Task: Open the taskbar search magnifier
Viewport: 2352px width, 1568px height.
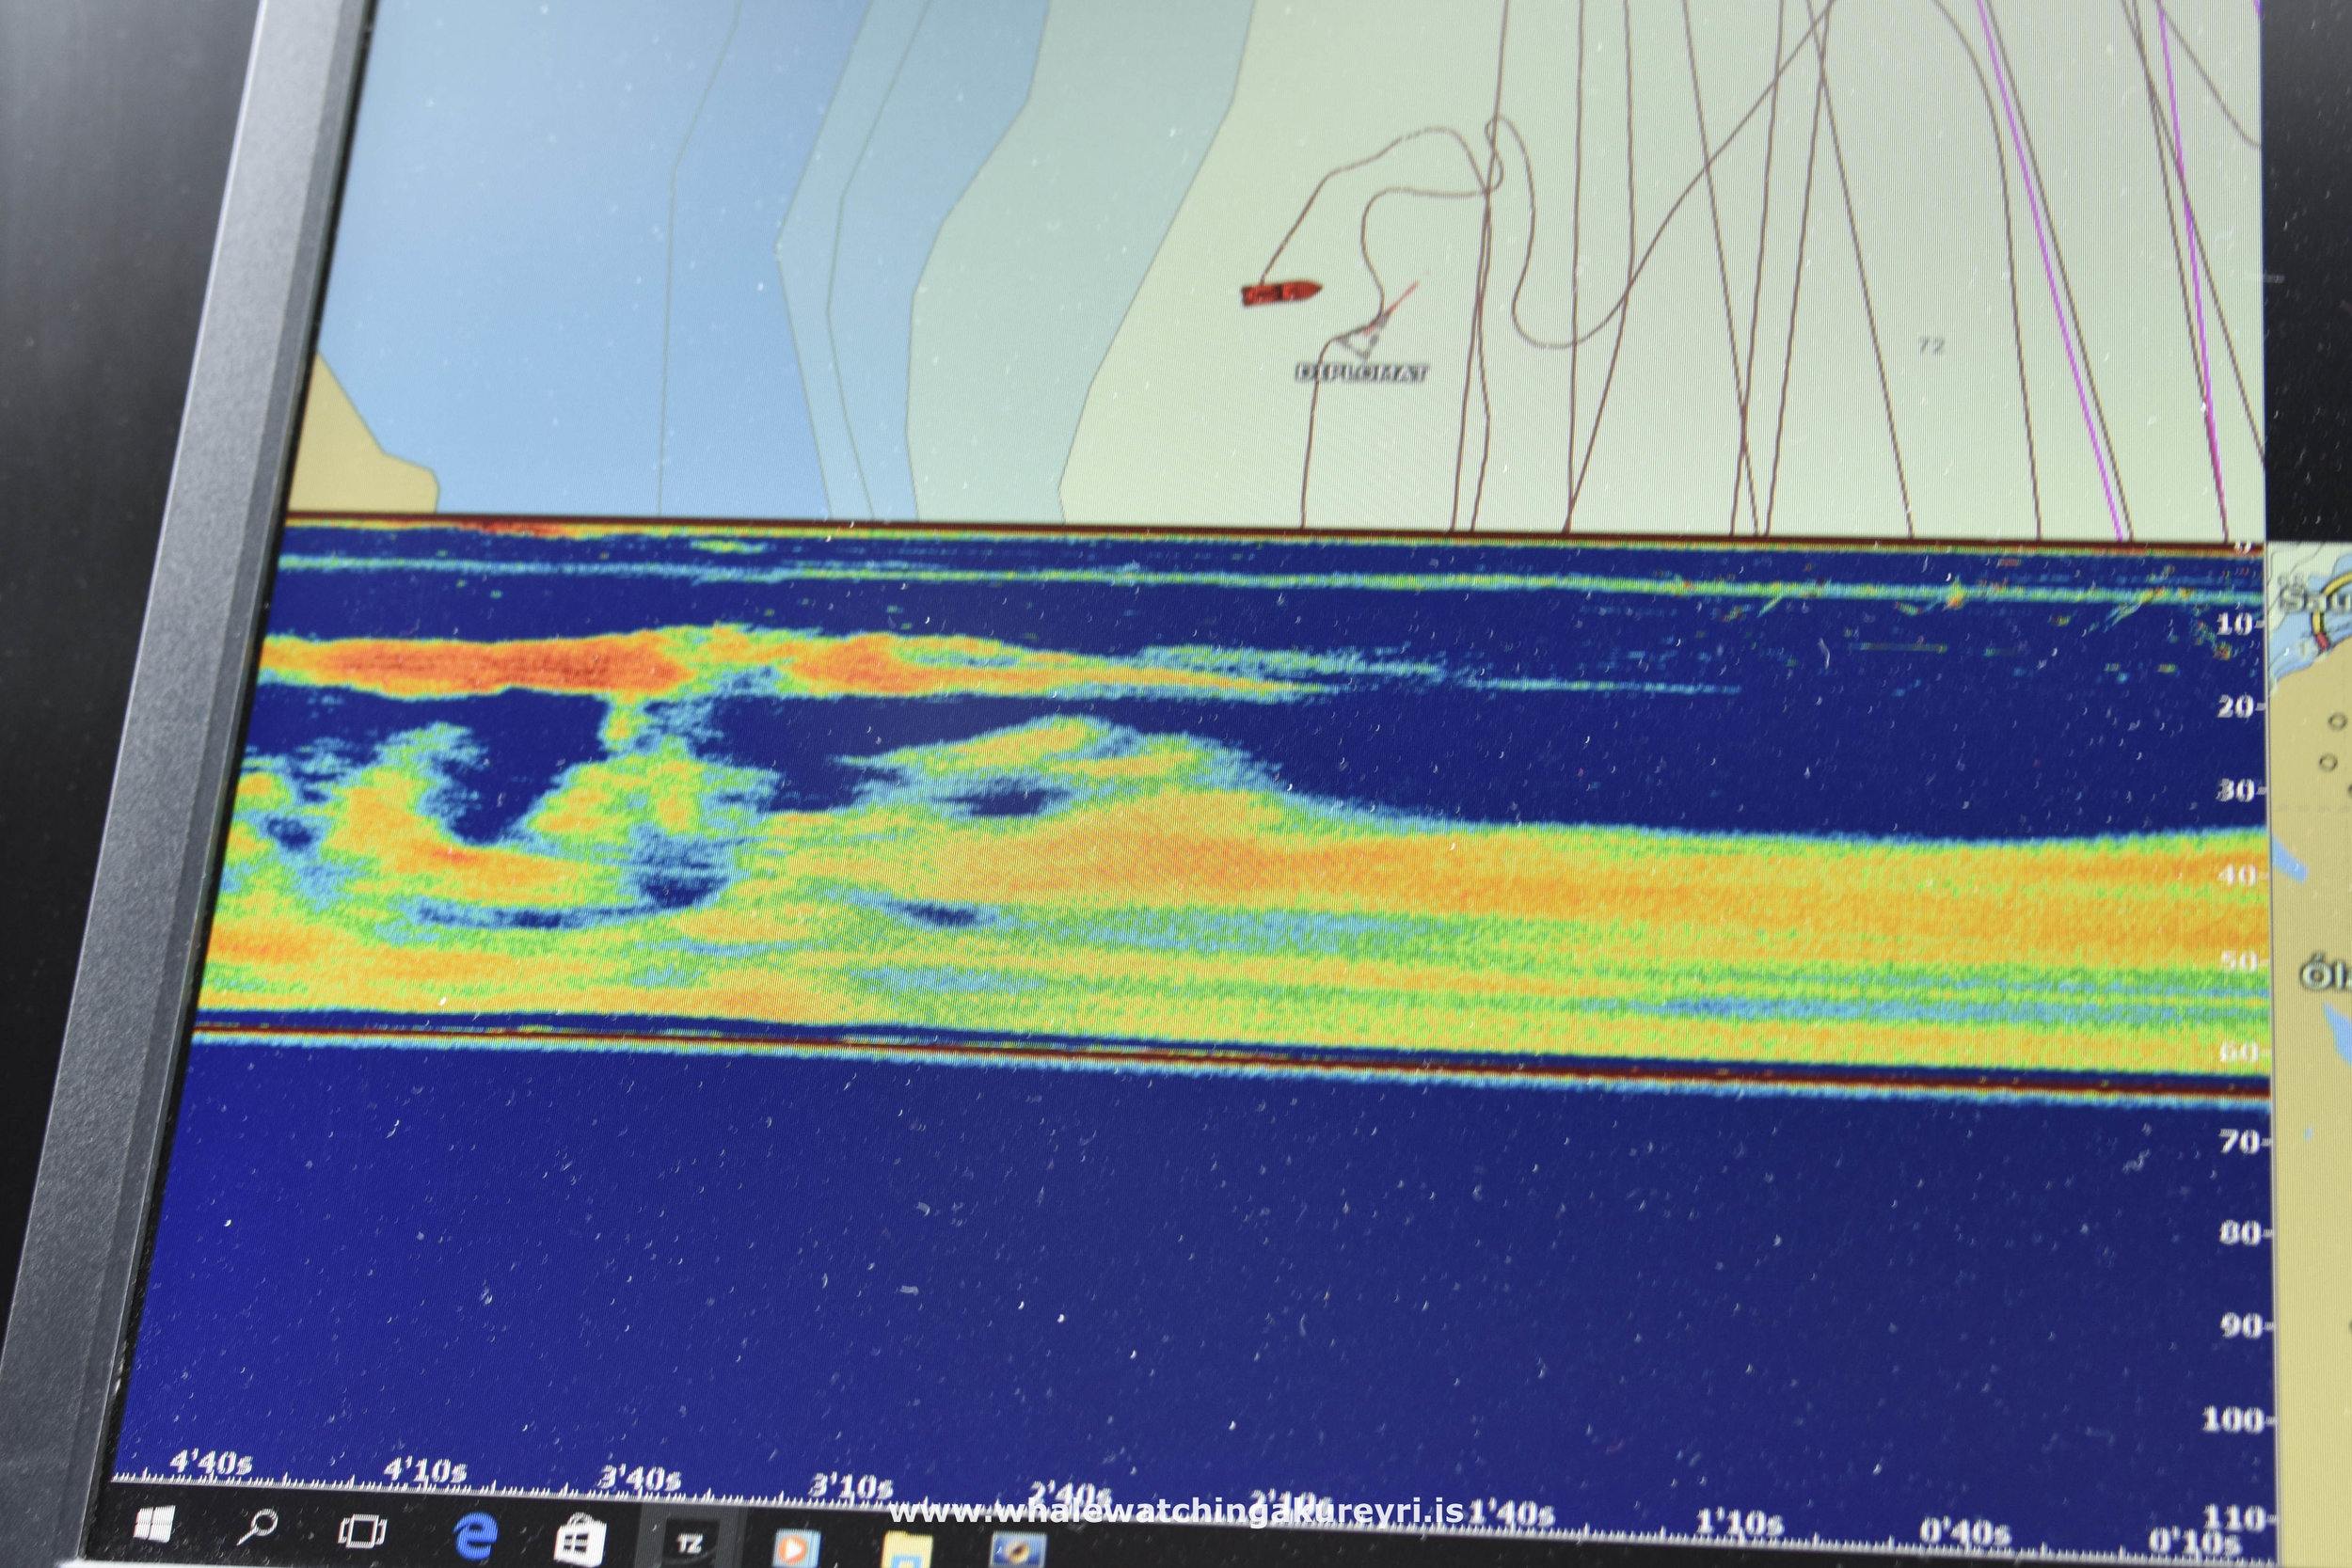Action: [258, 1526]
